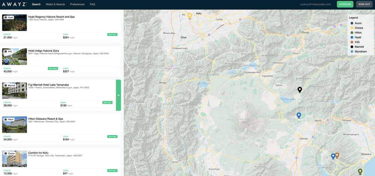375x176 pixels.
Task: Click the blue pin beside the orange IHG pin
Action: 333,156
